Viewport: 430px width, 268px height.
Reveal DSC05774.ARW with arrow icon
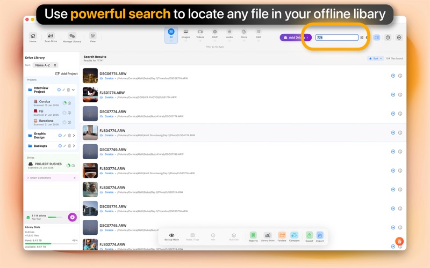pyautogui.click(x=393, y=209)
